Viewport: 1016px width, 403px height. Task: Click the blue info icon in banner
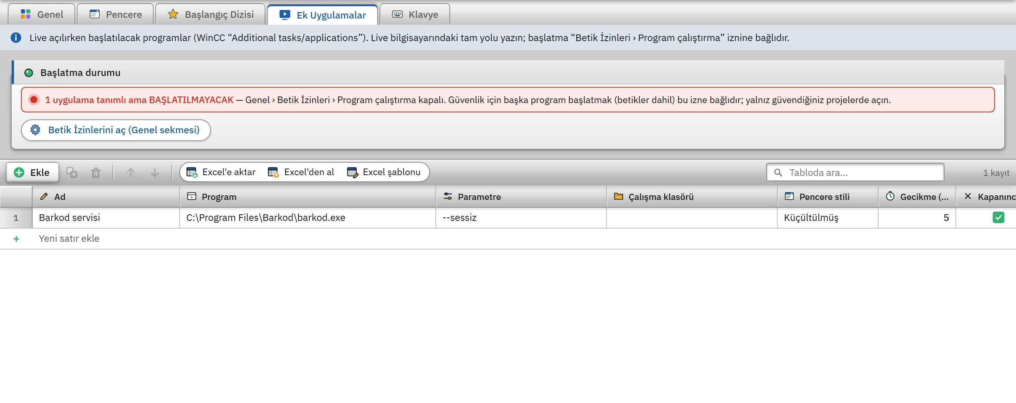pos(16,38)
